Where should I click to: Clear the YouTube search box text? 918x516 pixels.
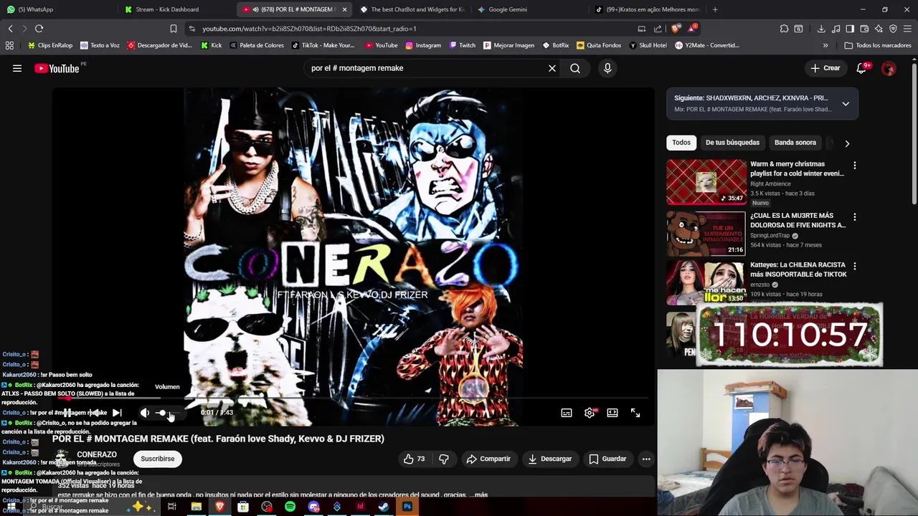552,68
